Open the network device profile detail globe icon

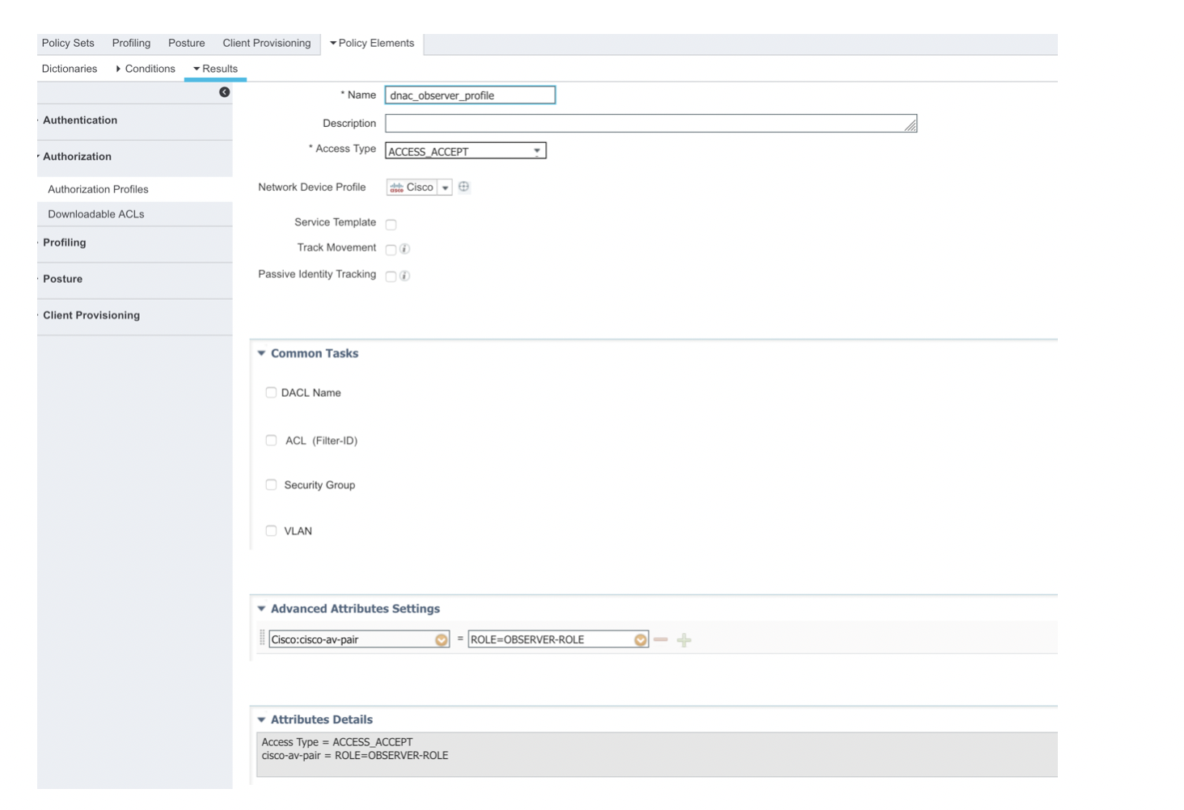pyautogui.click(x=463, y=186)
